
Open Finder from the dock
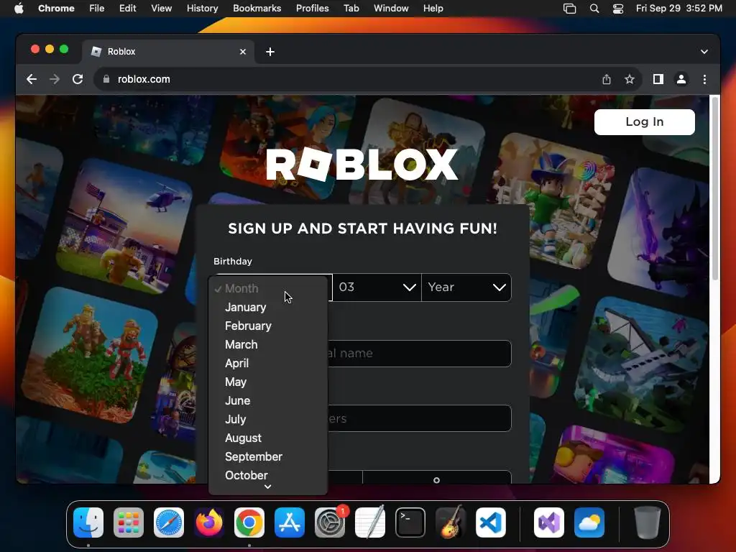(x=88, y=523)
